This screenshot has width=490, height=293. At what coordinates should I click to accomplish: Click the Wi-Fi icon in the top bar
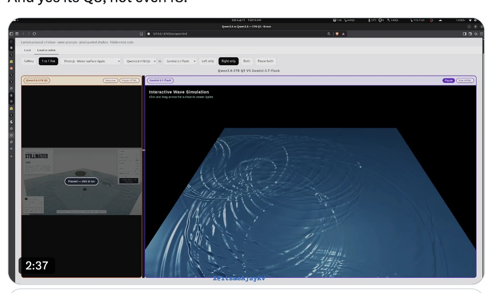pyautogui.click(x=470, y=20)
